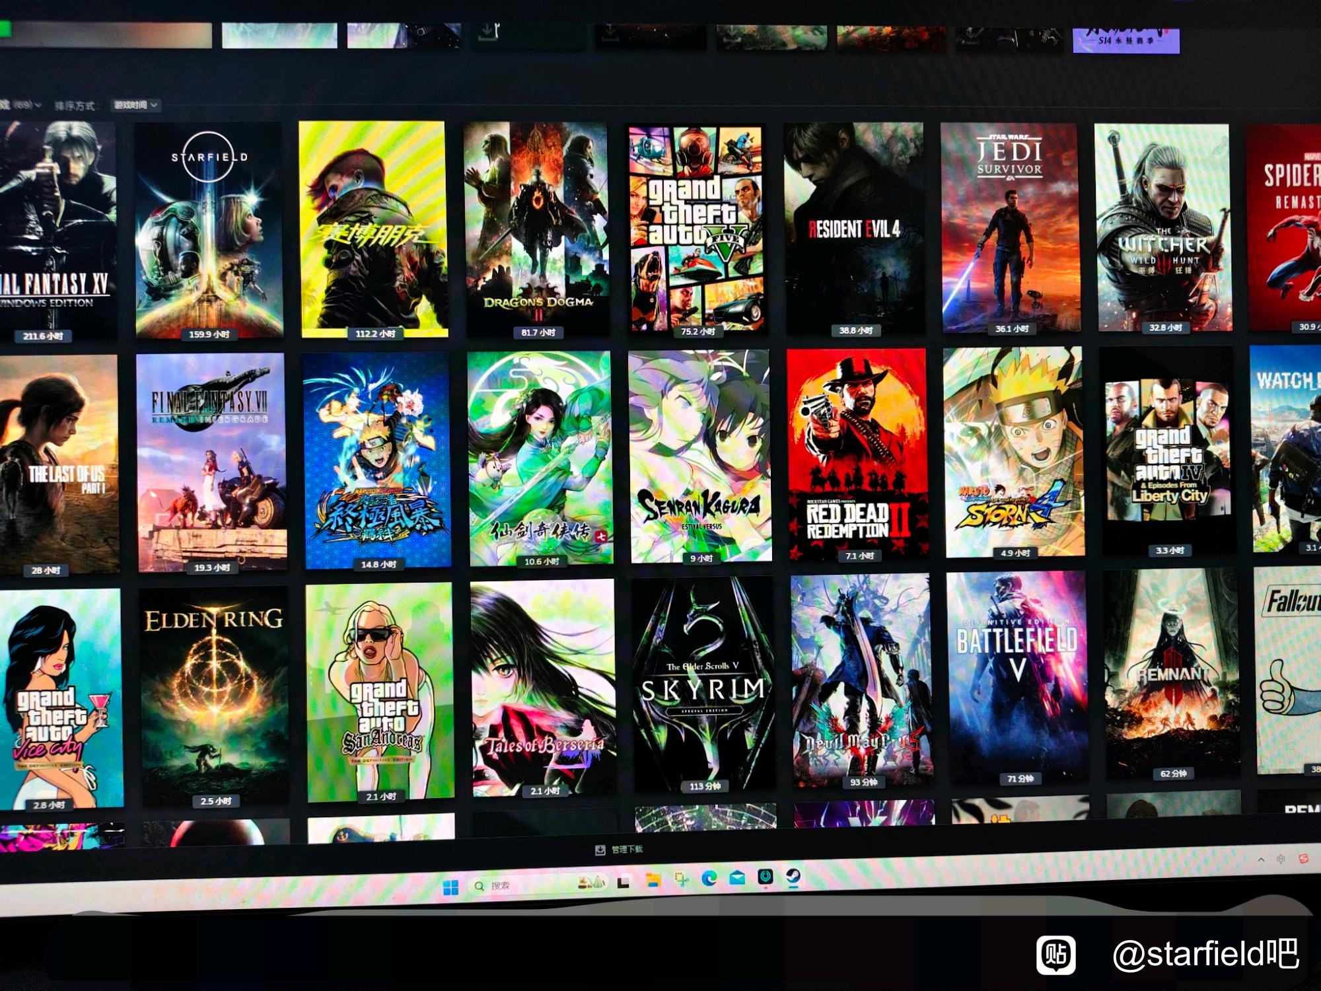Click the 管理下载 manage downloads link
This screenshot has height=991, width=1321.
627,850
